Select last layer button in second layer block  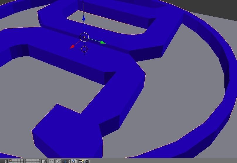click(x=38, y=161)
